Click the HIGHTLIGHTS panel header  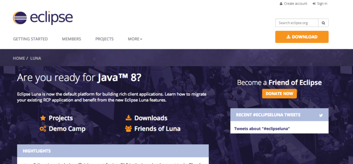(113, 151)
